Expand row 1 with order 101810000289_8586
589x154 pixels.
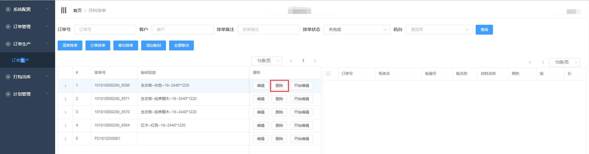coord(65,86)
